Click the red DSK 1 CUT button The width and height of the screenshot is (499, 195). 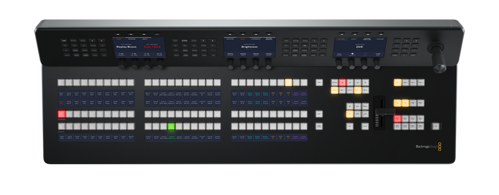pyautogui.click(x=398, y=118)
